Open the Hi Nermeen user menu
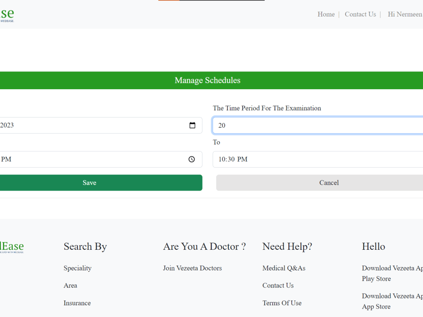 point(405,14)
